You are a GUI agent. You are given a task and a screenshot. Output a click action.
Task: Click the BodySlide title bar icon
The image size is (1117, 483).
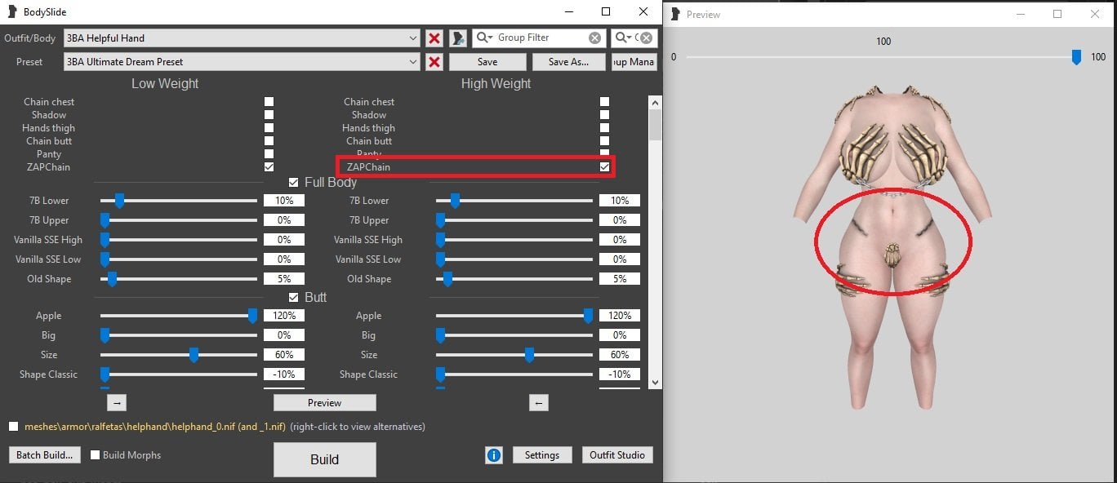click(x=11, y=12)
